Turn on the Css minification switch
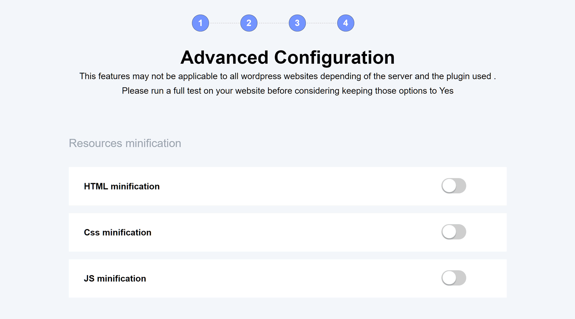 [x=454, y=232]
